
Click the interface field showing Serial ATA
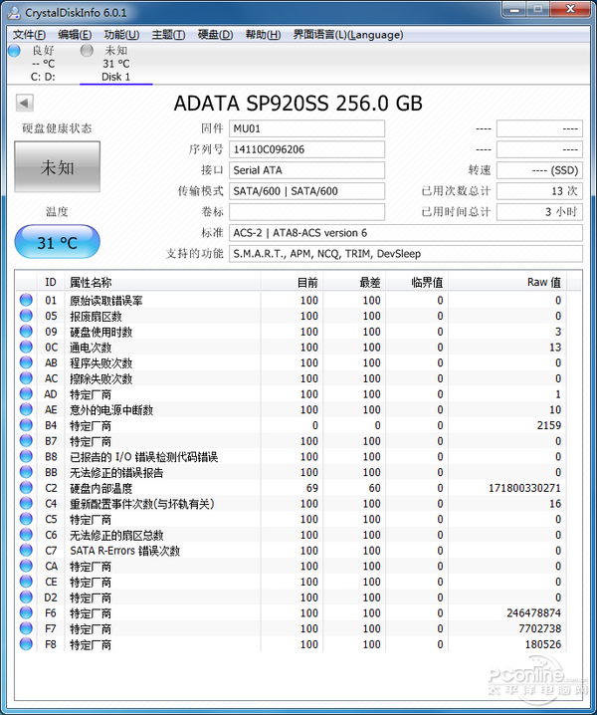point(306,170)
